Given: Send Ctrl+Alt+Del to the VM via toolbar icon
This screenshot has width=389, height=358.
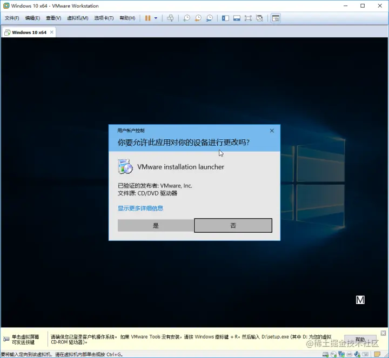Looking at the screenshot, I should coord(170,18).
